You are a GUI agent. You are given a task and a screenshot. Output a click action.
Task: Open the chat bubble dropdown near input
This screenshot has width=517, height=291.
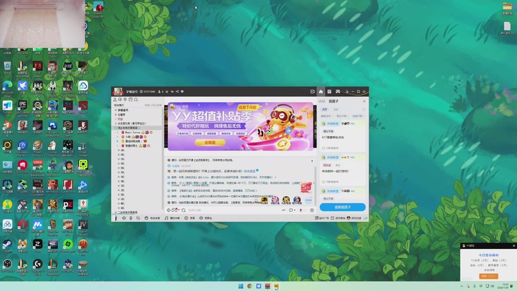point(292,210)
